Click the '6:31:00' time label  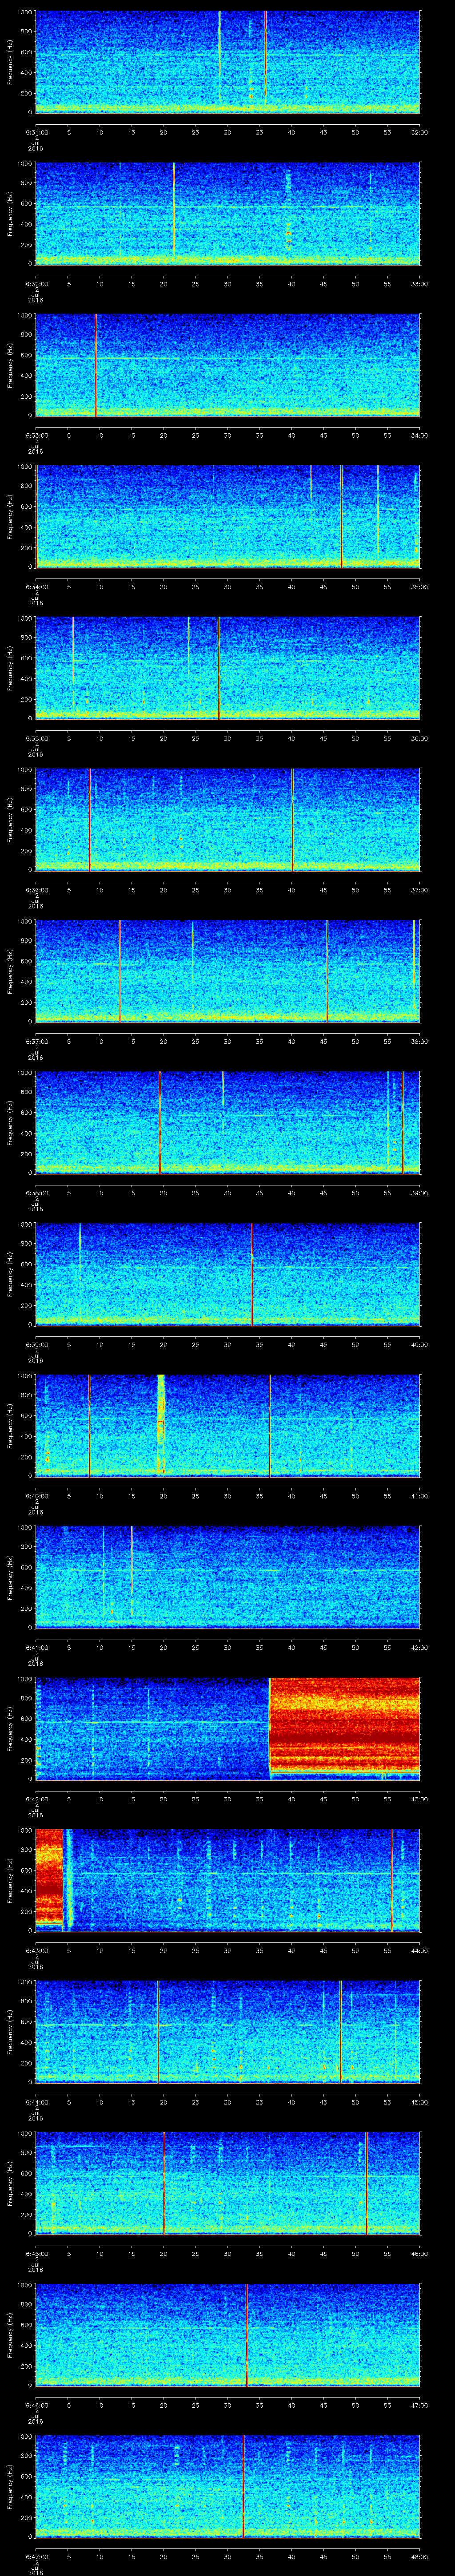point(36,131)
